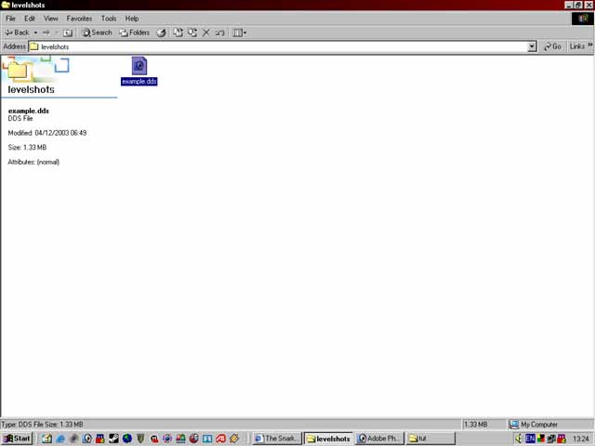Screen dimensions: 595x446
Task: Open the Favorites menu
Action: (79, 19)
